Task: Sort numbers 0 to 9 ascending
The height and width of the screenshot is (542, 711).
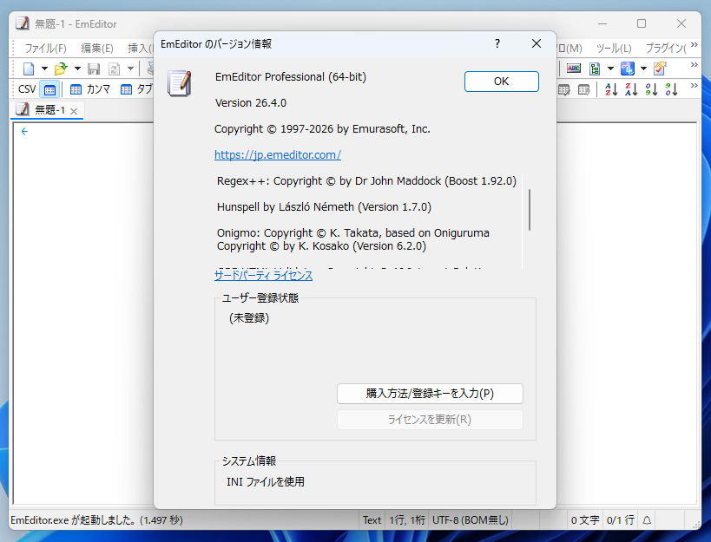Action: point(652,89)
